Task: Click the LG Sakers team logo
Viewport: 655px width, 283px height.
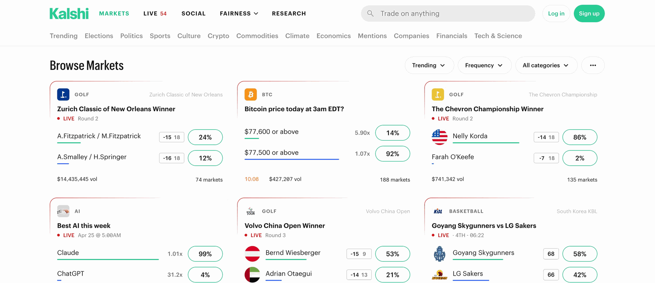Action: click(x=440, y=275)
